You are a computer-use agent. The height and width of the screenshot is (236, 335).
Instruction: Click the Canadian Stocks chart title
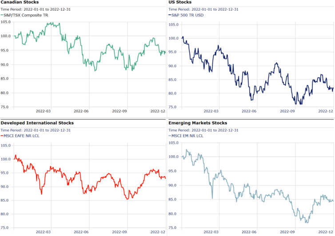pyautogui.click(x=20, y=2)
